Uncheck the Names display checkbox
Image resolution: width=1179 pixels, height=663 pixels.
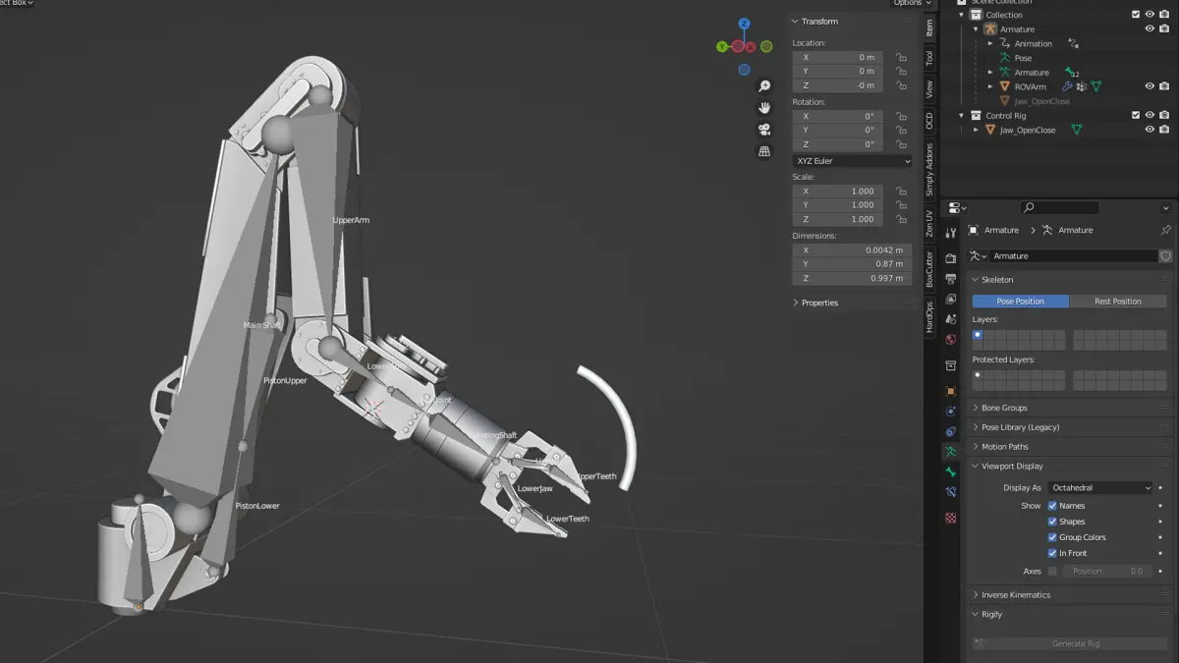point(1052,506)
